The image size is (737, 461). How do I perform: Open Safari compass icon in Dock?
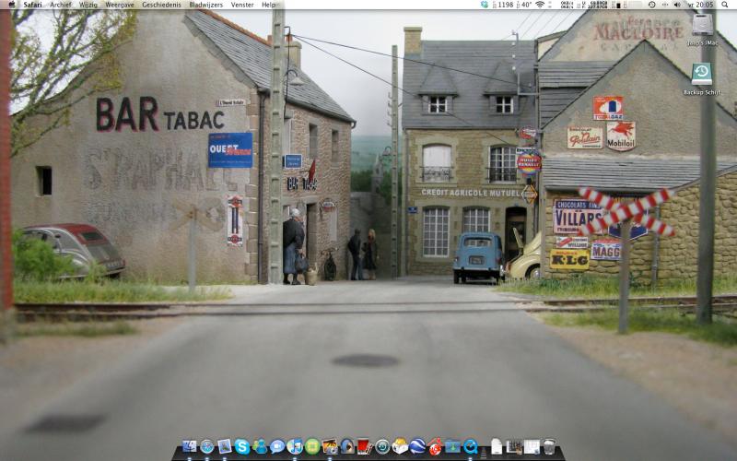coord(206,446)
